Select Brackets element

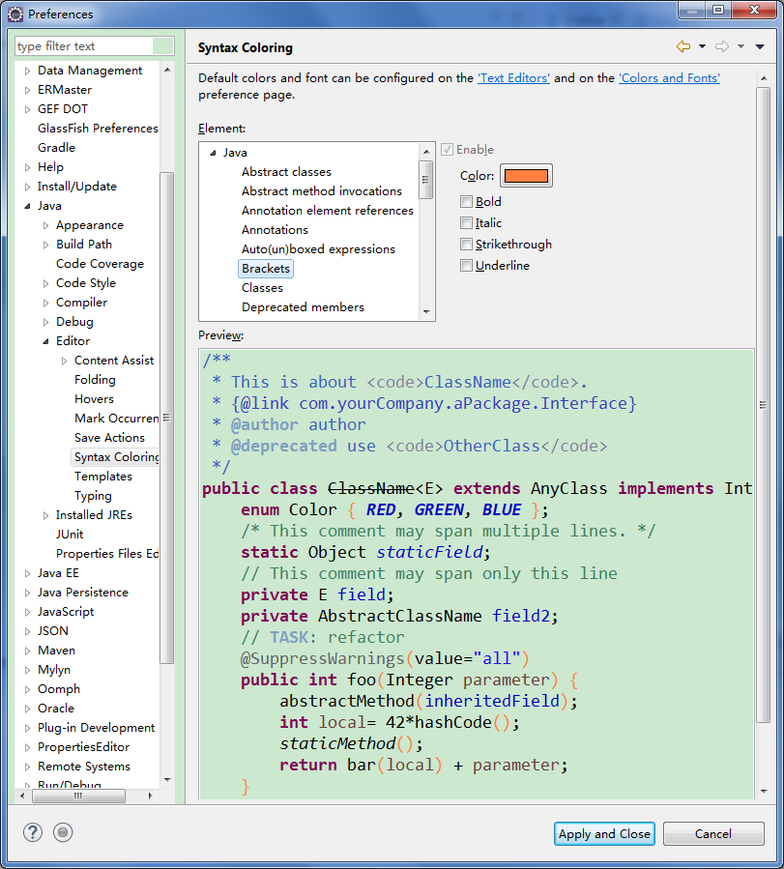pos(266,269)
